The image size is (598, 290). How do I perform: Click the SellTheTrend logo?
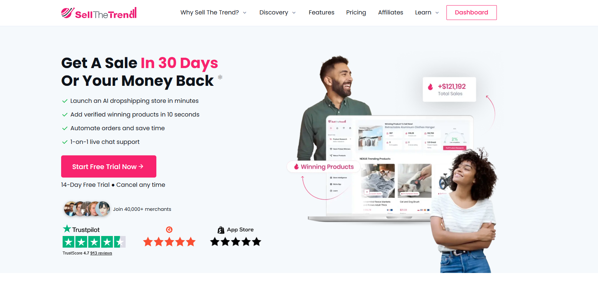coord(99,13)
